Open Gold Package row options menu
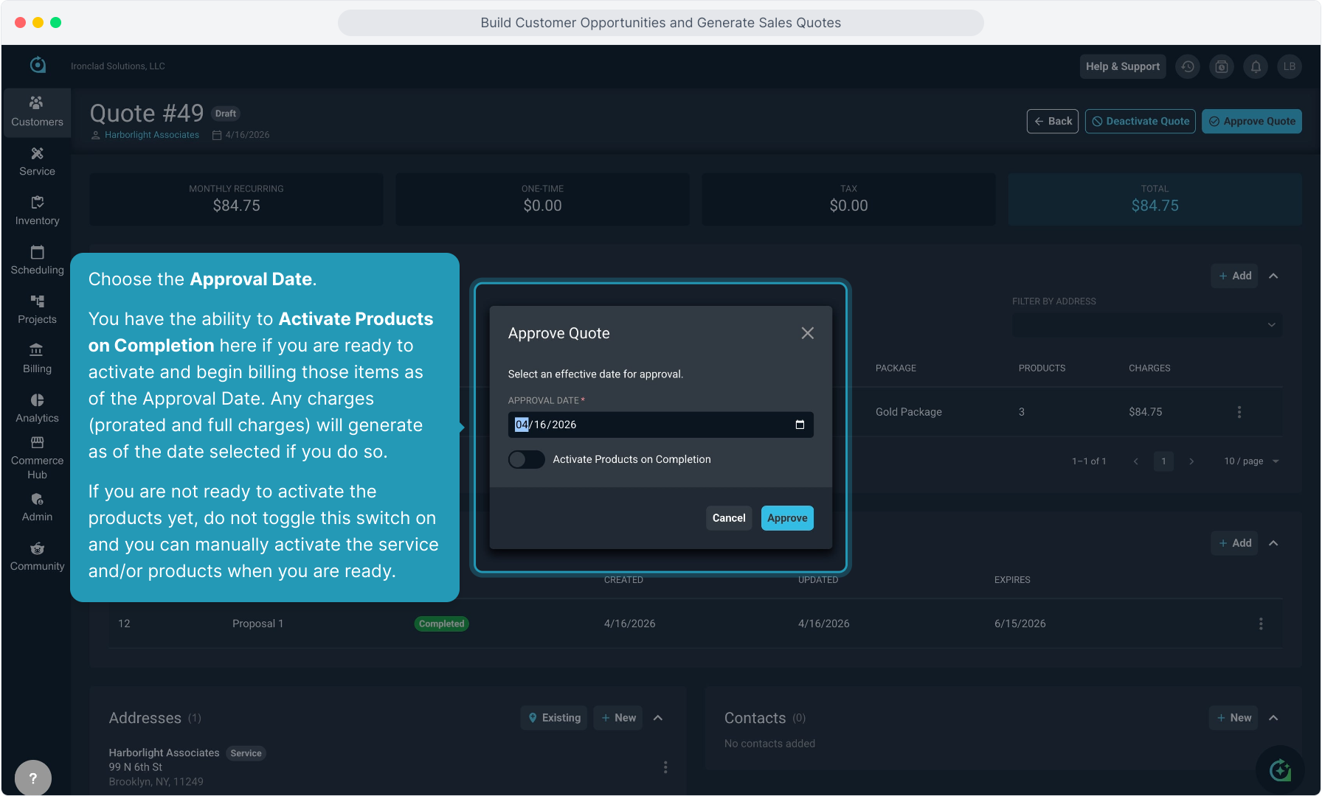This screenshot has width=1322, height=796. tap(1239, 412)
